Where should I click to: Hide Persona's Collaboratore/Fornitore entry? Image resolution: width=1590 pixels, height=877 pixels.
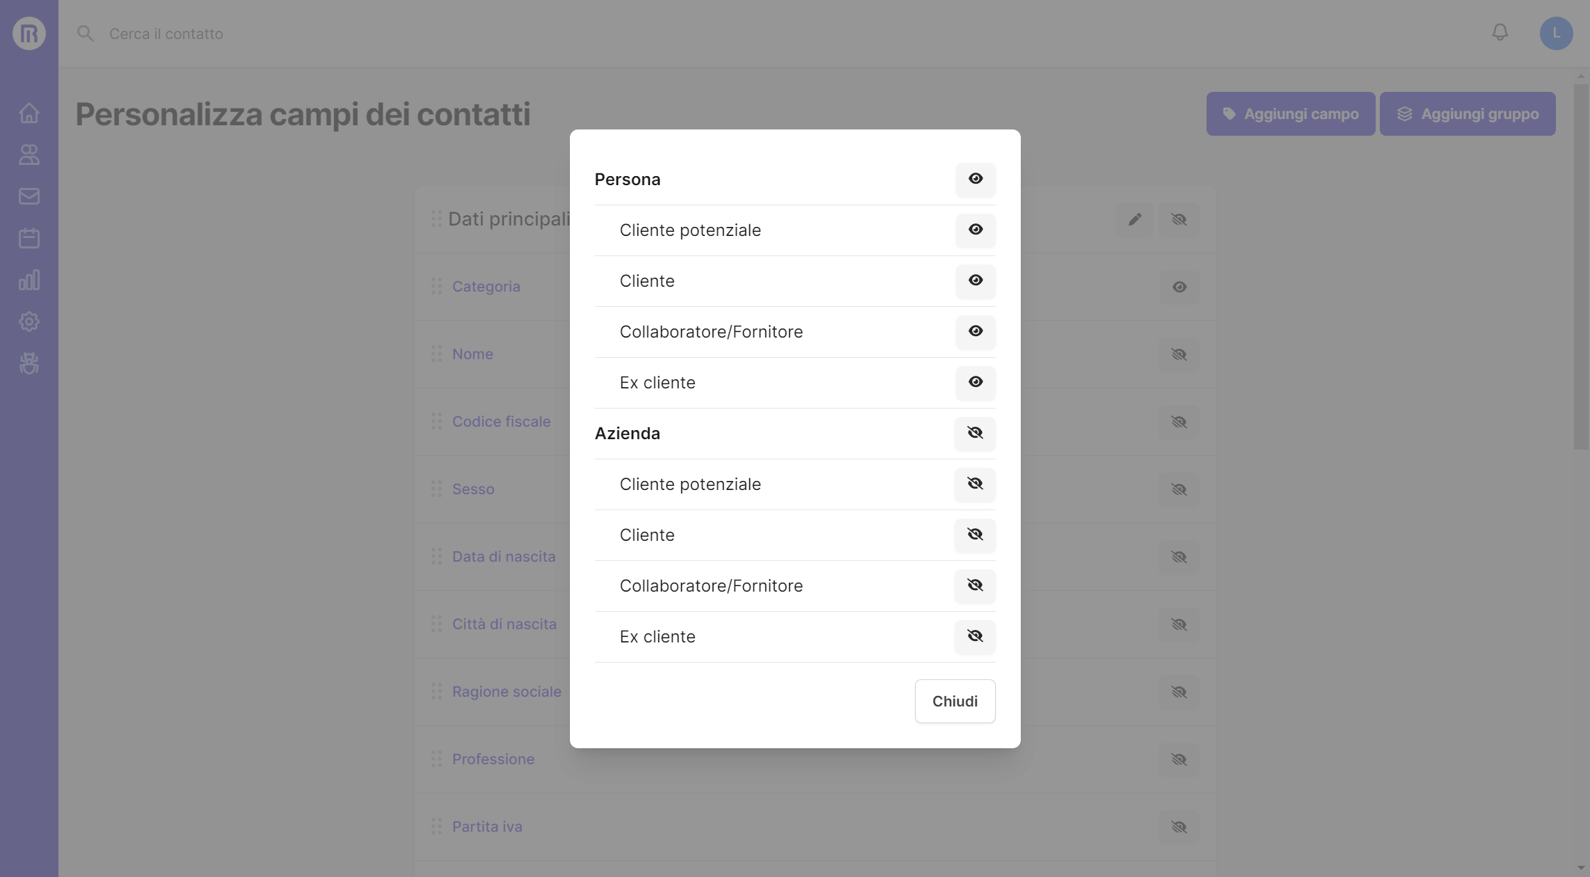[975, 332]
